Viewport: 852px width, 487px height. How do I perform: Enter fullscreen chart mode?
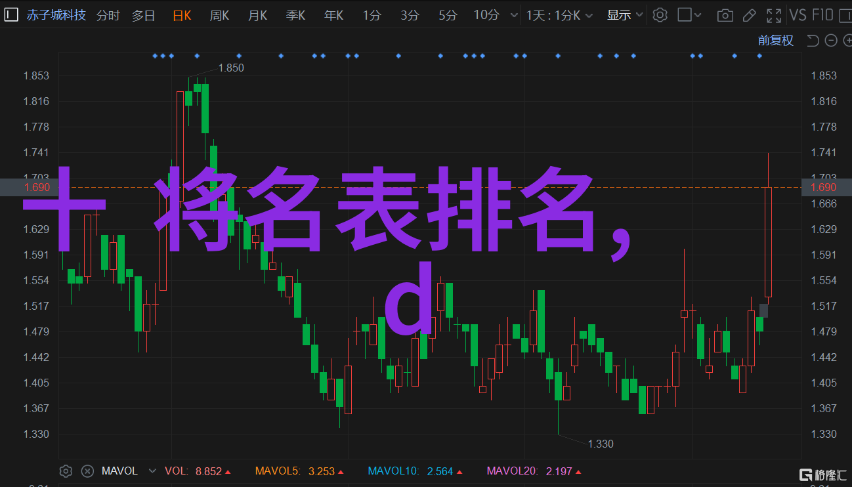775,15
